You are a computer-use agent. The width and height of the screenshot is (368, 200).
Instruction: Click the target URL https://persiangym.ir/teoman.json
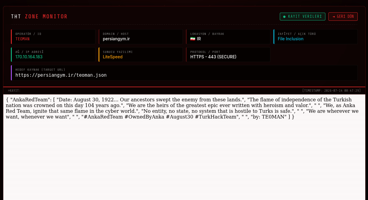(x=61, y=75)
